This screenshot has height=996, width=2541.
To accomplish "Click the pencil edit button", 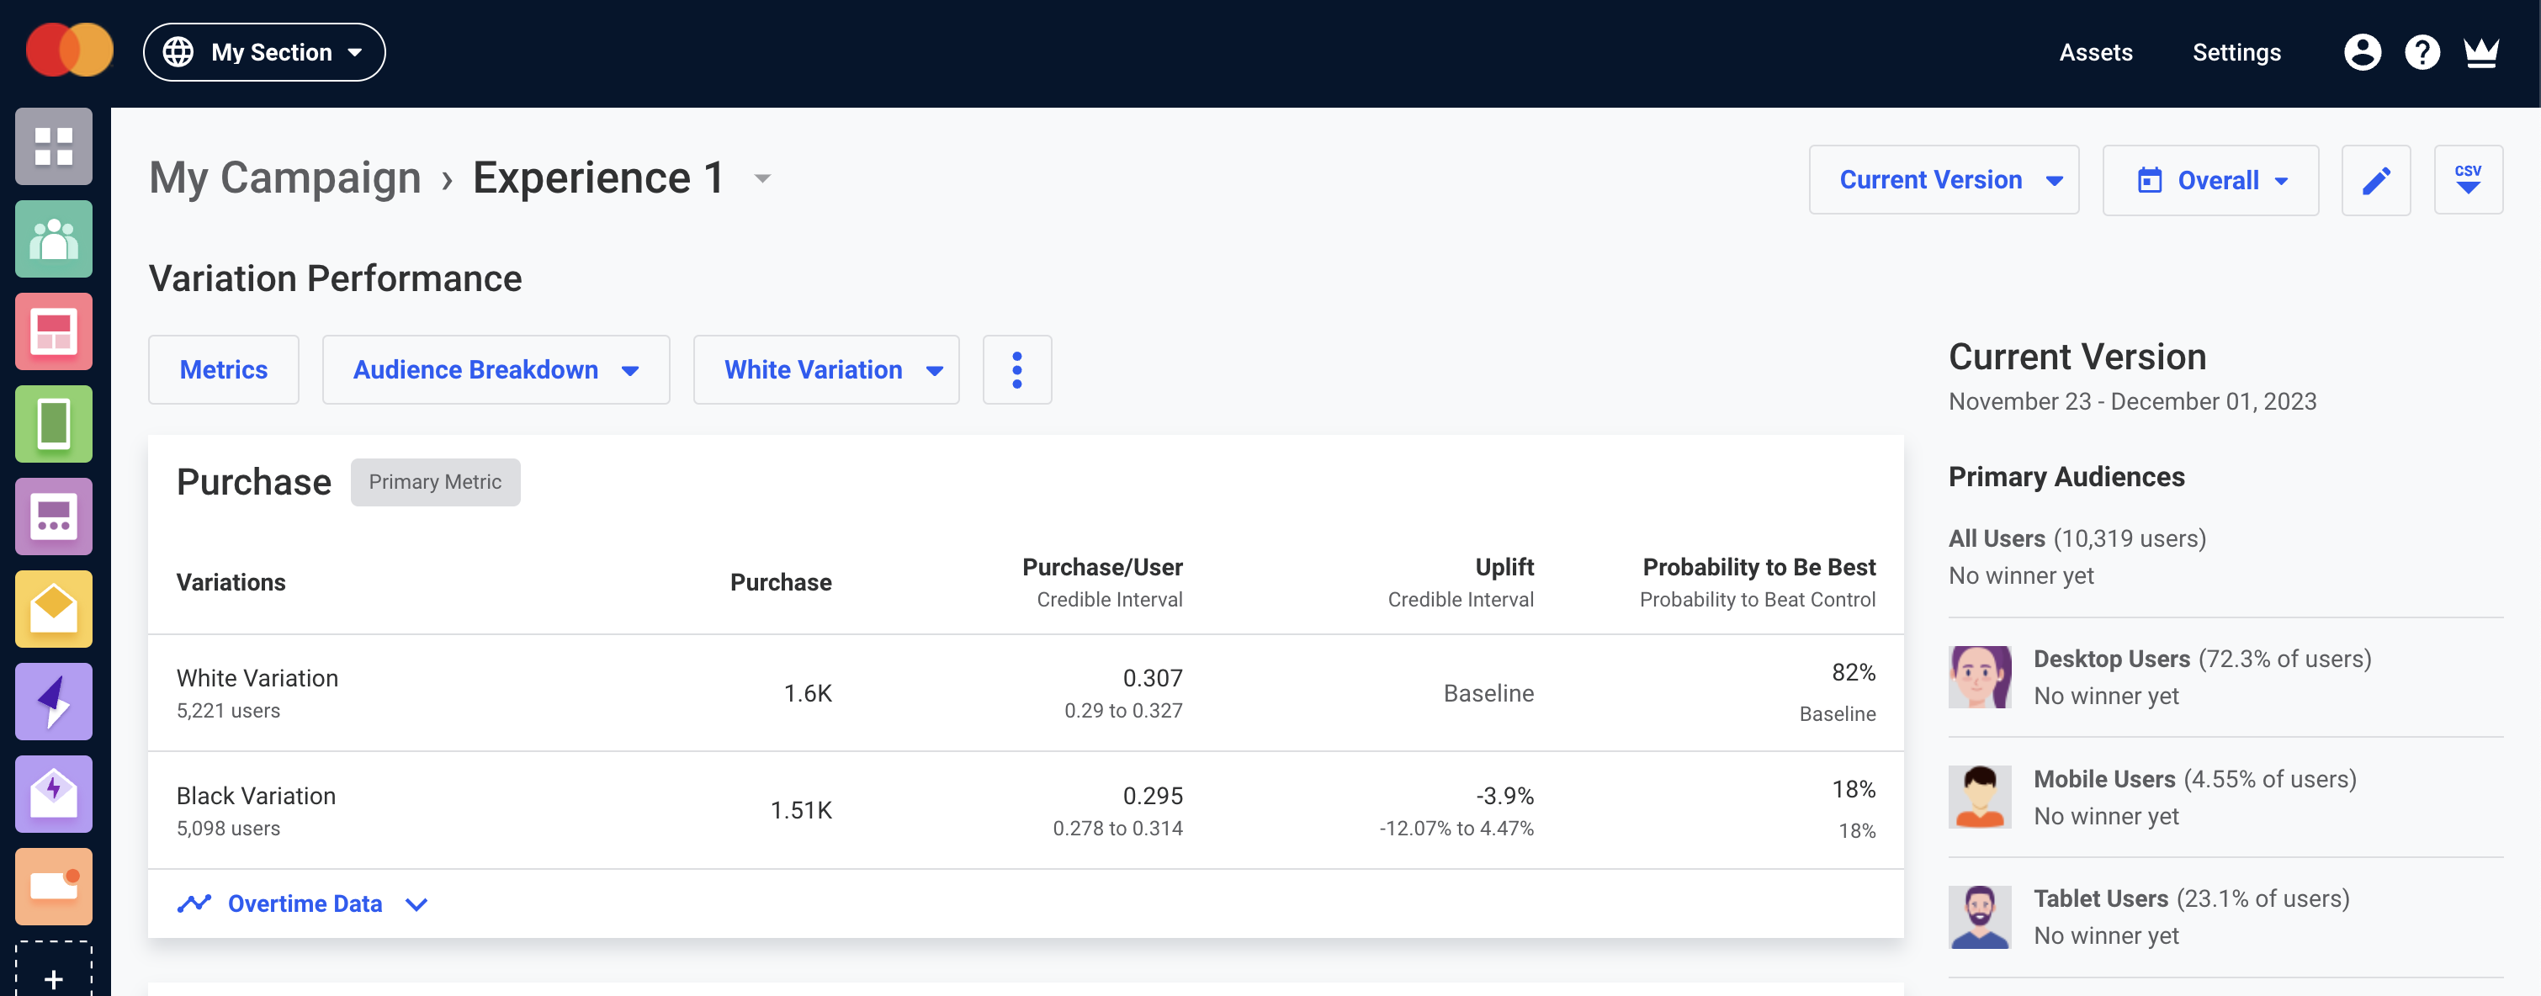I will pyautogui.click(x=2376, y=181).
